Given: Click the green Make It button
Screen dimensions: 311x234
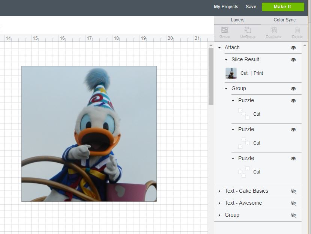Looking at the screenshot, I should (x=283, y=7).
